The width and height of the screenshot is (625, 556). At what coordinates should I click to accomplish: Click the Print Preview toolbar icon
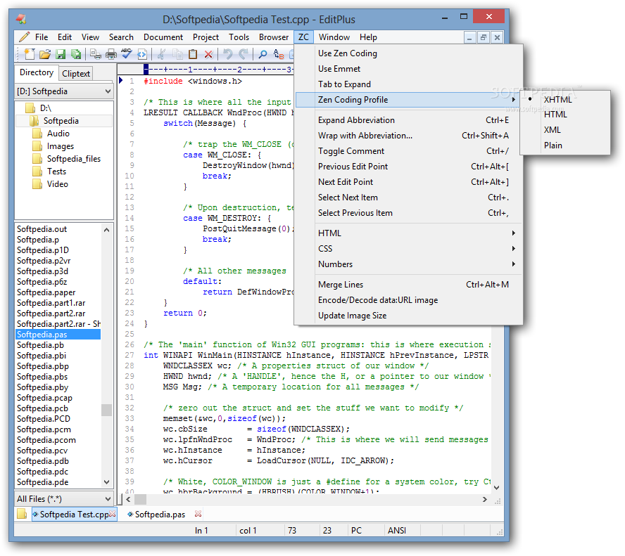click(x=95, y=53)
